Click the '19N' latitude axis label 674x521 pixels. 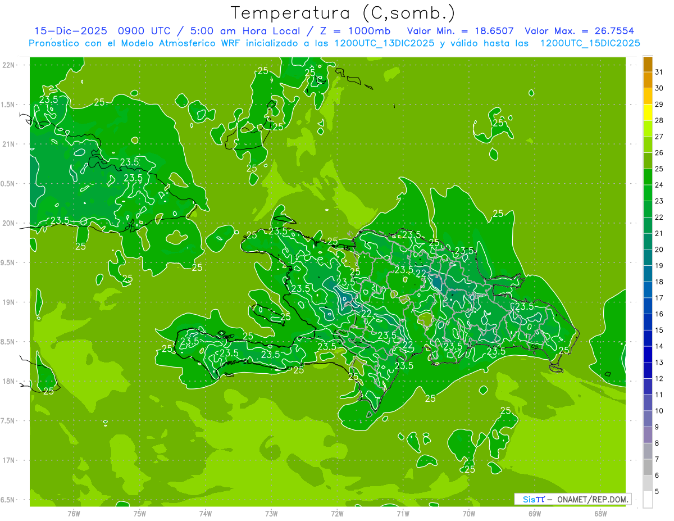[8, 302]
